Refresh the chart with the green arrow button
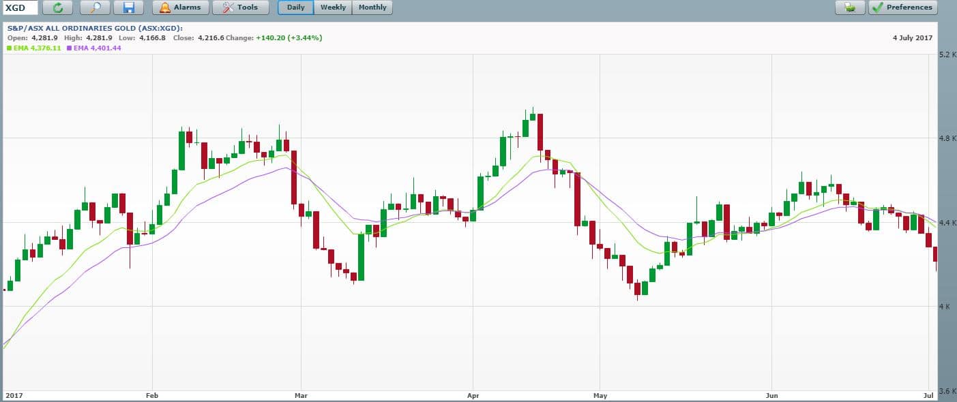The width and height of the screenshot is (957, 402). [x=58, y=7]
